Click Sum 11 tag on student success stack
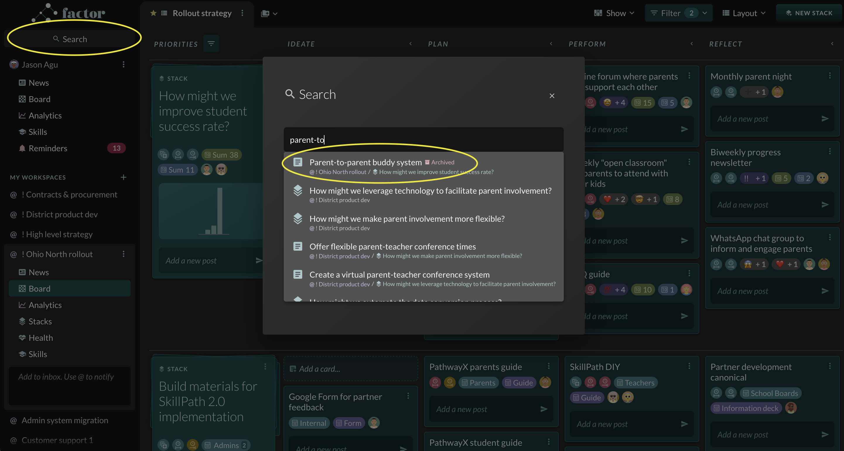844x451 pixels. (177, 170)
